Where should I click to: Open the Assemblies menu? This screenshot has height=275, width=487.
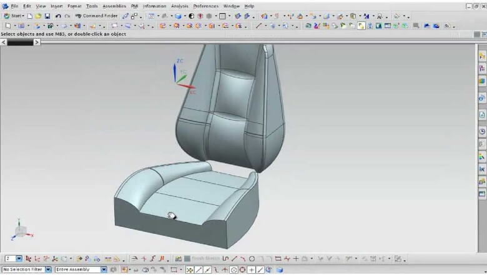(x=114, y=6)
